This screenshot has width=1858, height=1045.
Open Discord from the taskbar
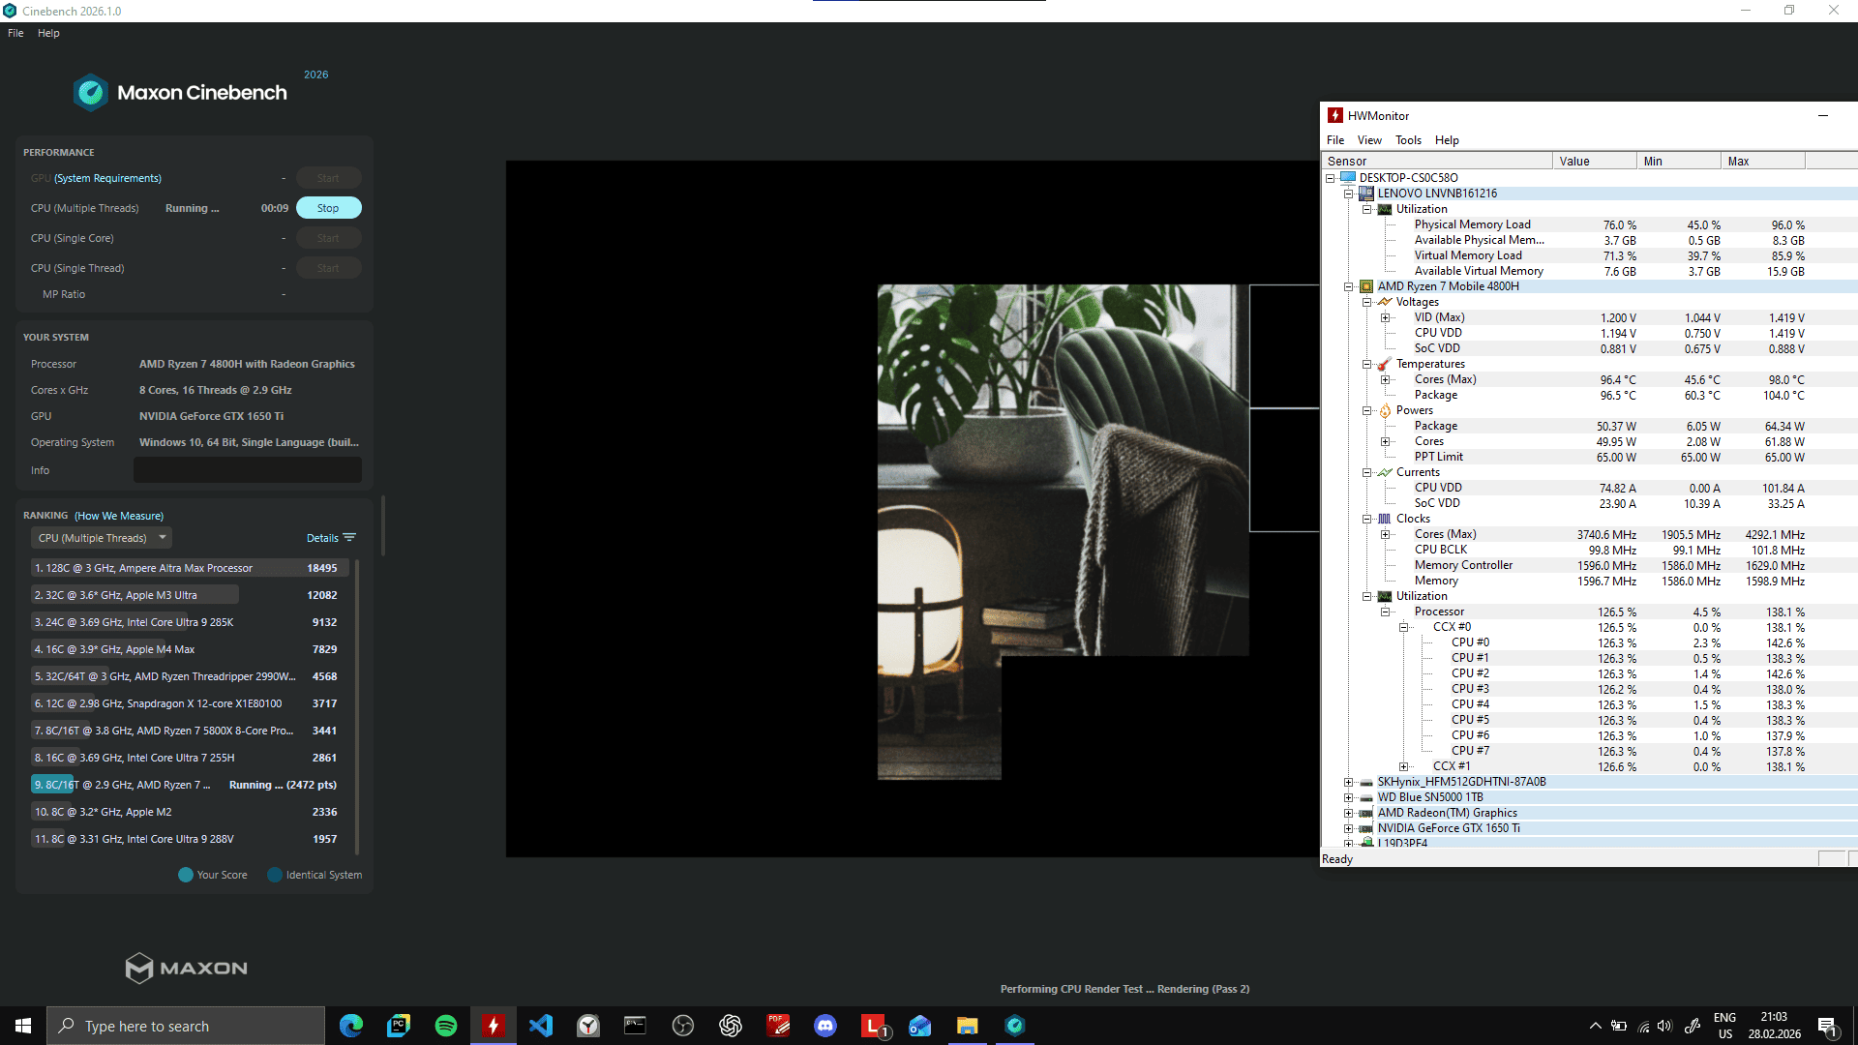[x=825, y=1026]
